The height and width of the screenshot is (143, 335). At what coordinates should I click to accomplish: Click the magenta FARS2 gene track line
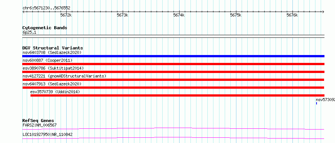pyautogui.click(x=173, y=128)
